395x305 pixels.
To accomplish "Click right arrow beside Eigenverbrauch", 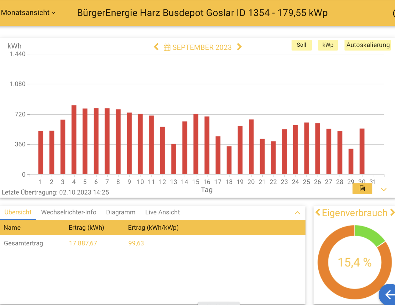I will click(x=392, y=213).
